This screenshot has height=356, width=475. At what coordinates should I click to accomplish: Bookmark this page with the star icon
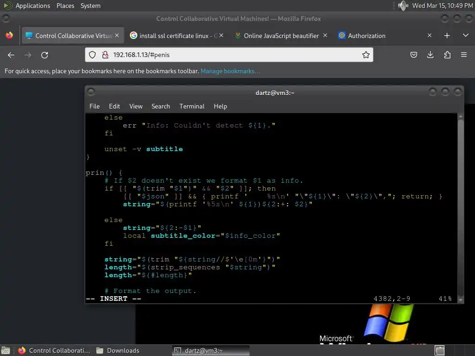point(366,55)
